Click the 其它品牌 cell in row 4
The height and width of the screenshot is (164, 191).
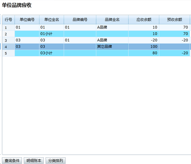click(112, 47)
